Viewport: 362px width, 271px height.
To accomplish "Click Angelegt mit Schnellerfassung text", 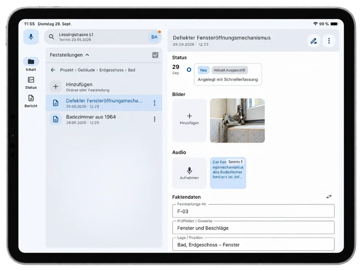I will pyautogui.click(x=228, y=79).
